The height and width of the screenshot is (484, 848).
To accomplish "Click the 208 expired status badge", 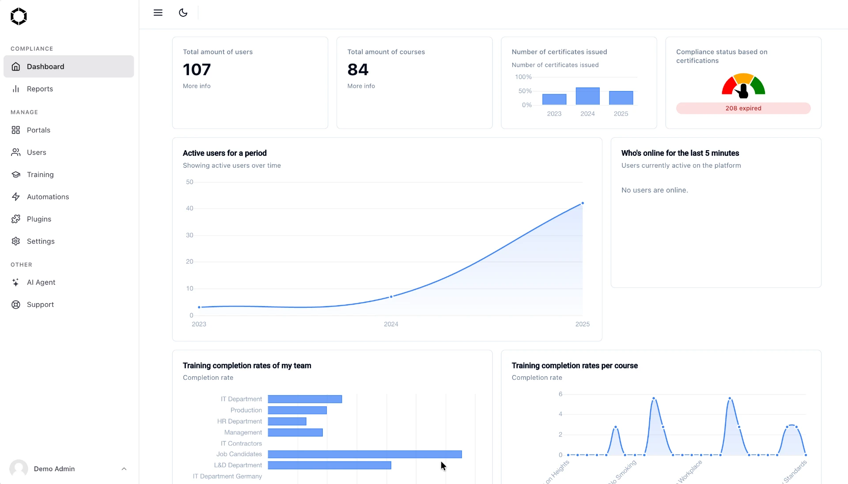I will click(743, 108).
